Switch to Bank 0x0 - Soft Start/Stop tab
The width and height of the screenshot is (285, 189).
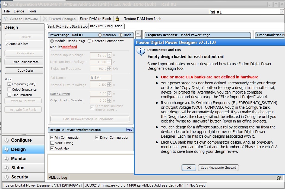(68, 26)
